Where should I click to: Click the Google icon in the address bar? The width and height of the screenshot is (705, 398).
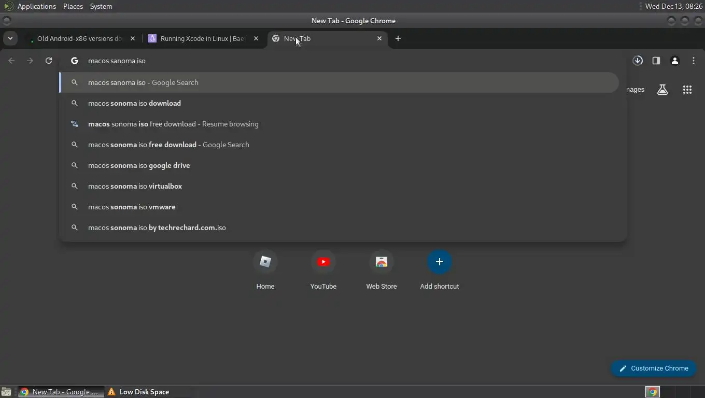[75, 61]
